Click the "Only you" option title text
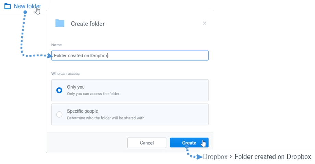 [x=76, y=87]
